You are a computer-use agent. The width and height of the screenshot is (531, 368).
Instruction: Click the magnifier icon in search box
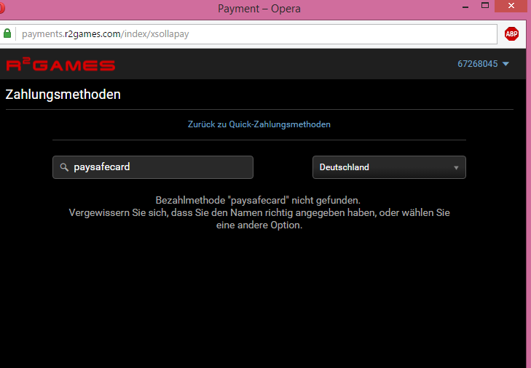tap(64, 167)
